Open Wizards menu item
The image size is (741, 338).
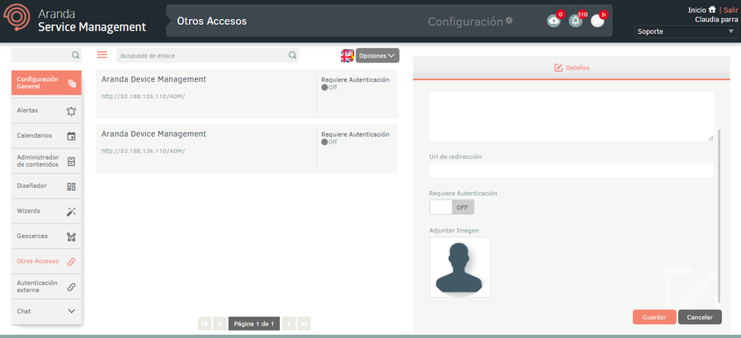tap(46, 211)
